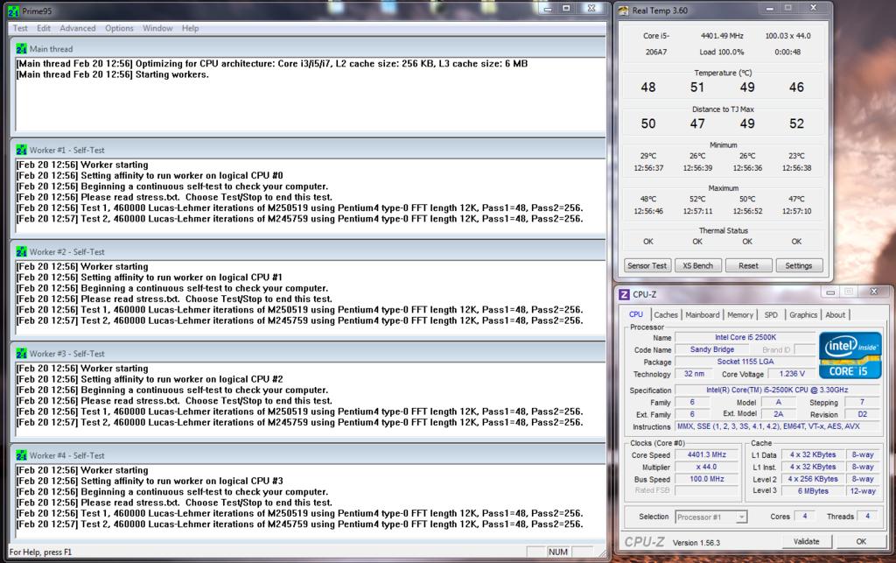Click the Real Temp title bar icon
Image resolution: width=896 pixels, height=563 pixels.
point(623,11)
